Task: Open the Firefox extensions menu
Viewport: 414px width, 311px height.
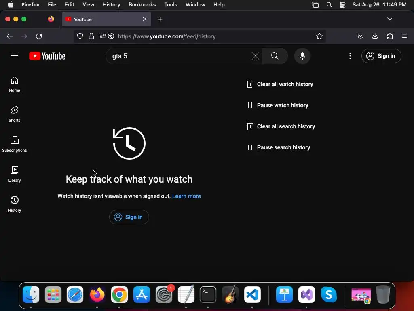Action: 390,36
